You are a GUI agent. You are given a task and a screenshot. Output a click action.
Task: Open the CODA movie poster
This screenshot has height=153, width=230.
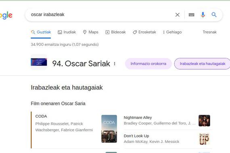pyautogui.click(x=109, y=129)
